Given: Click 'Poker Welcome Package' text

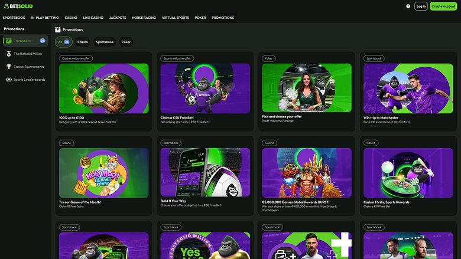Looking at the screenshot, I should (x=278, y=121).
